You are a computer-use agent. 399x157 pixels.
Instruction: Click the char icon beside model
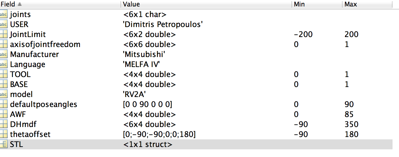4,94
